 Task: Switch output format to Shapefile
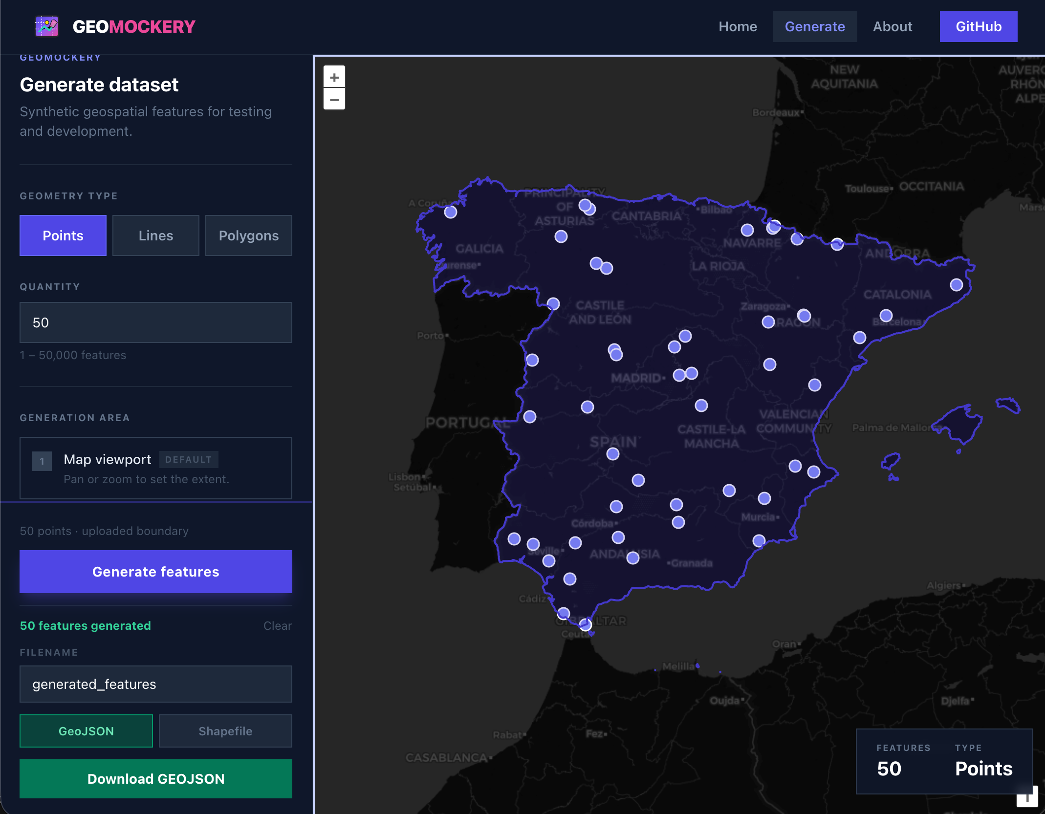pos(225,731)
